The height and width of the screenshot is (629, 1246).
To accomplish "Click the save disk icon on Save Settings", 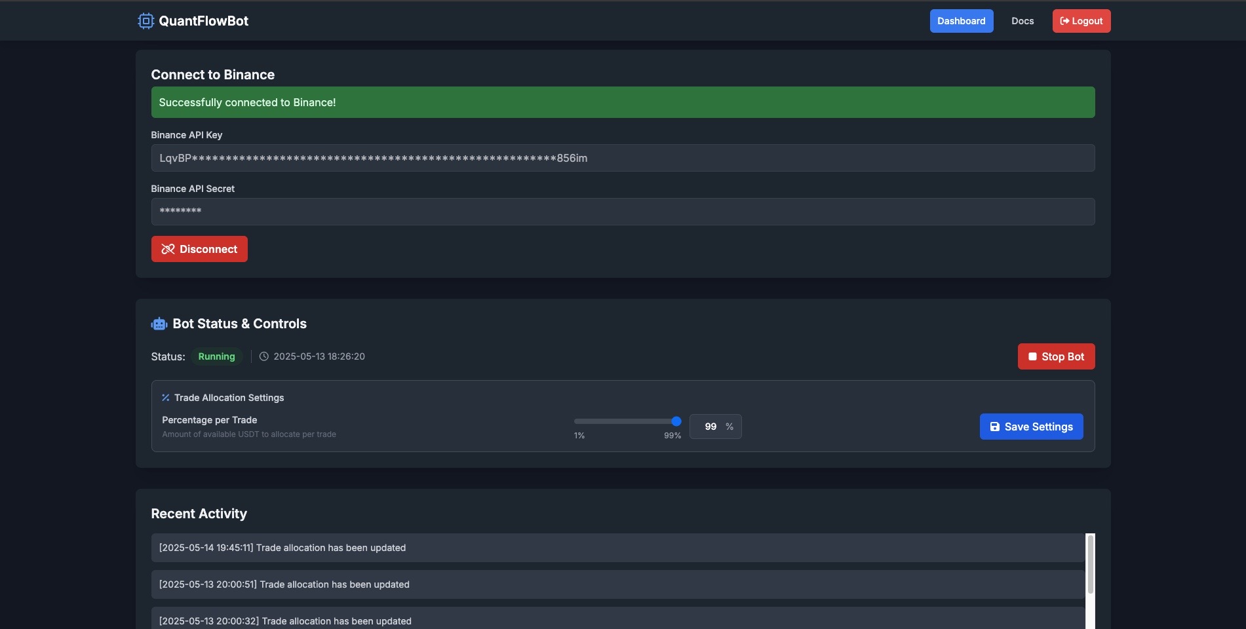I will pyautogui.click(x=994, y=426).
